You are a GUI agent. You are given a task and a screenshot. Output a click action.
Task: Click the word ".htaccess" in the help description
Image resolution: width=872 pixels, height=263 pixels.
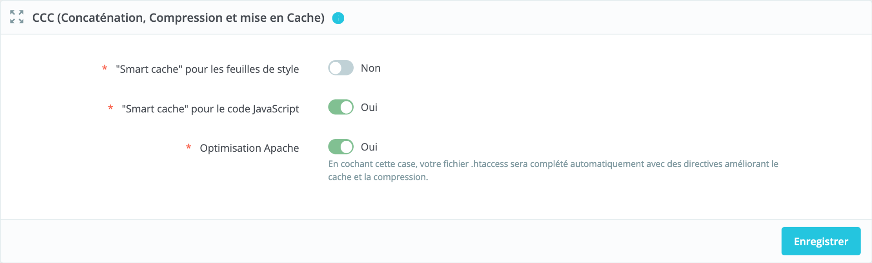(489, 164)
